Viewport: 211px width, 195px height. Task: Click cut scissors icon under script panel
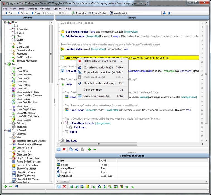click(77, 149)
